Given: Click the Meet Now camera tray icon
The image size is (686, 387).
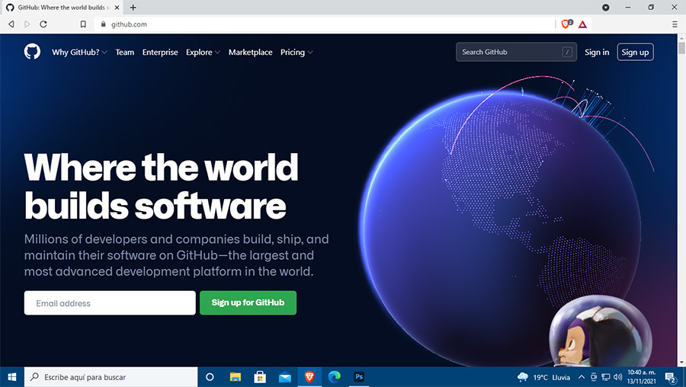Looking at the screenshot, I should 594,377.
